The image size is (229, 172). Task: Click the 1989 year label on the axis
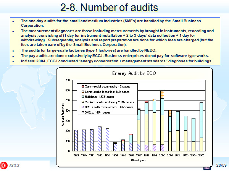pyautogui.click(x=76, y=155)
